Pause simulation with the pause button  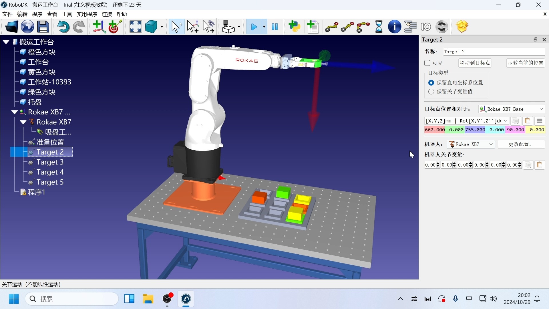pyautogui.click(x=275, y=27)
